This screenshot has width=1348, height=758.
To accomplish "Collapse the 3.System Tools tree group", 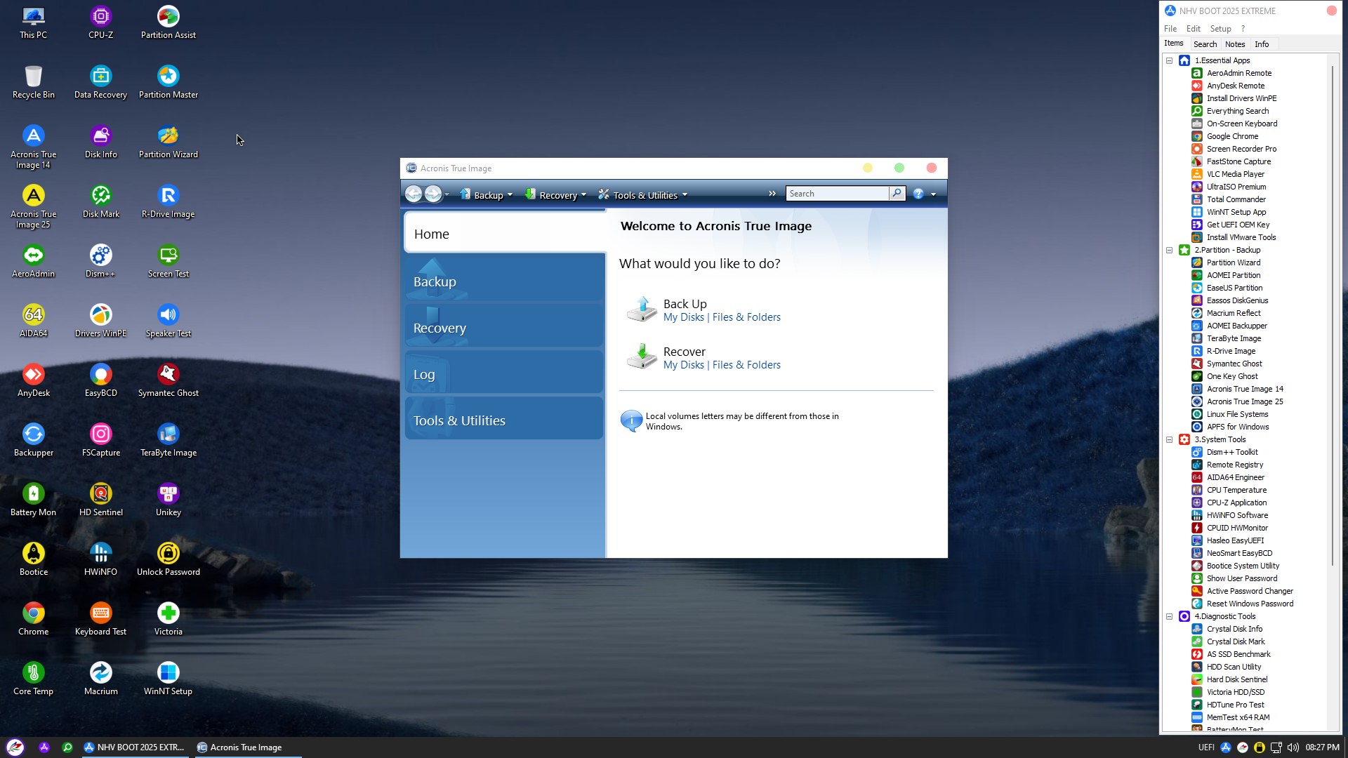I will [1170, 440].
